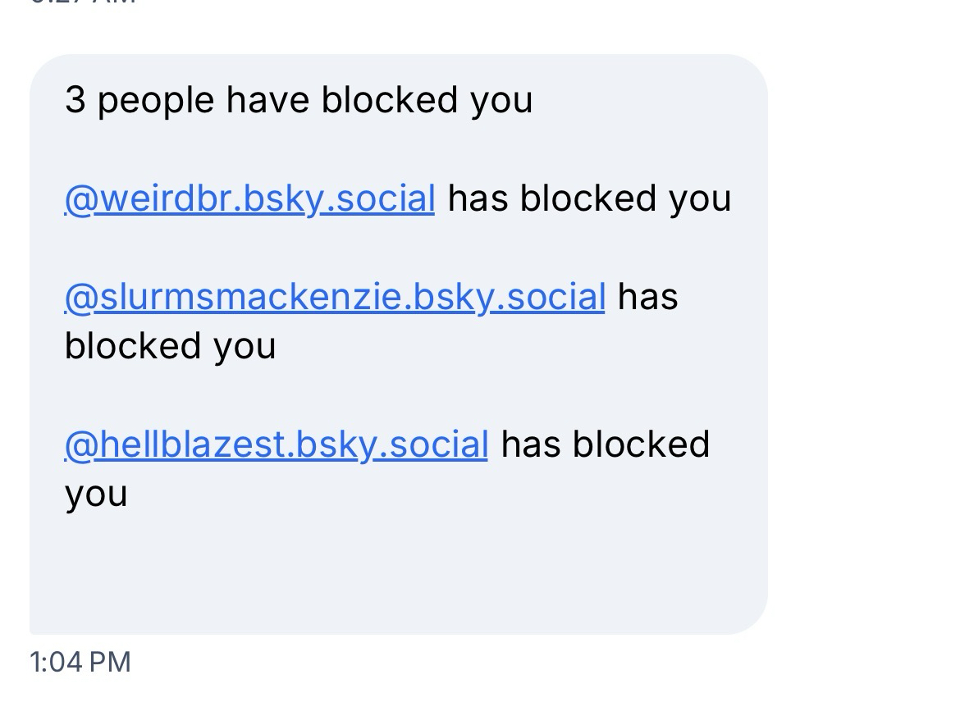Screen dimensions: 960x720
Task: Click "has blocked" beside the hellblazest link
Action: (x=605, y=444)
